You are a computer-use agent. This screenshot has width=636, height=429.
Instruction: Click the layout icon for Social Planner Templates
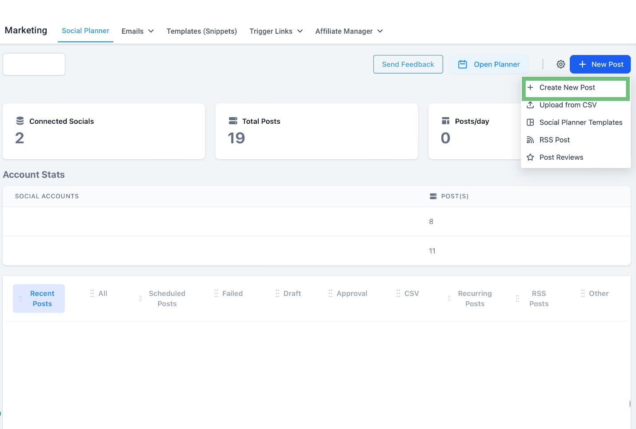coord(530,122)
